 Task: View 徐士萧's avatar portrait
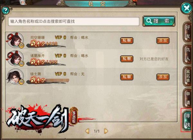15,76
